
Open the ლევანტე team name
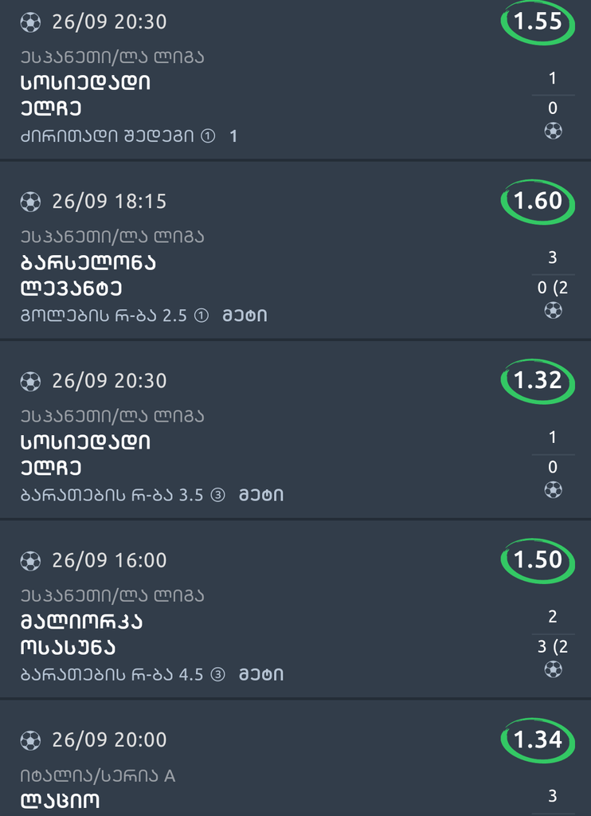coord(71,288)
